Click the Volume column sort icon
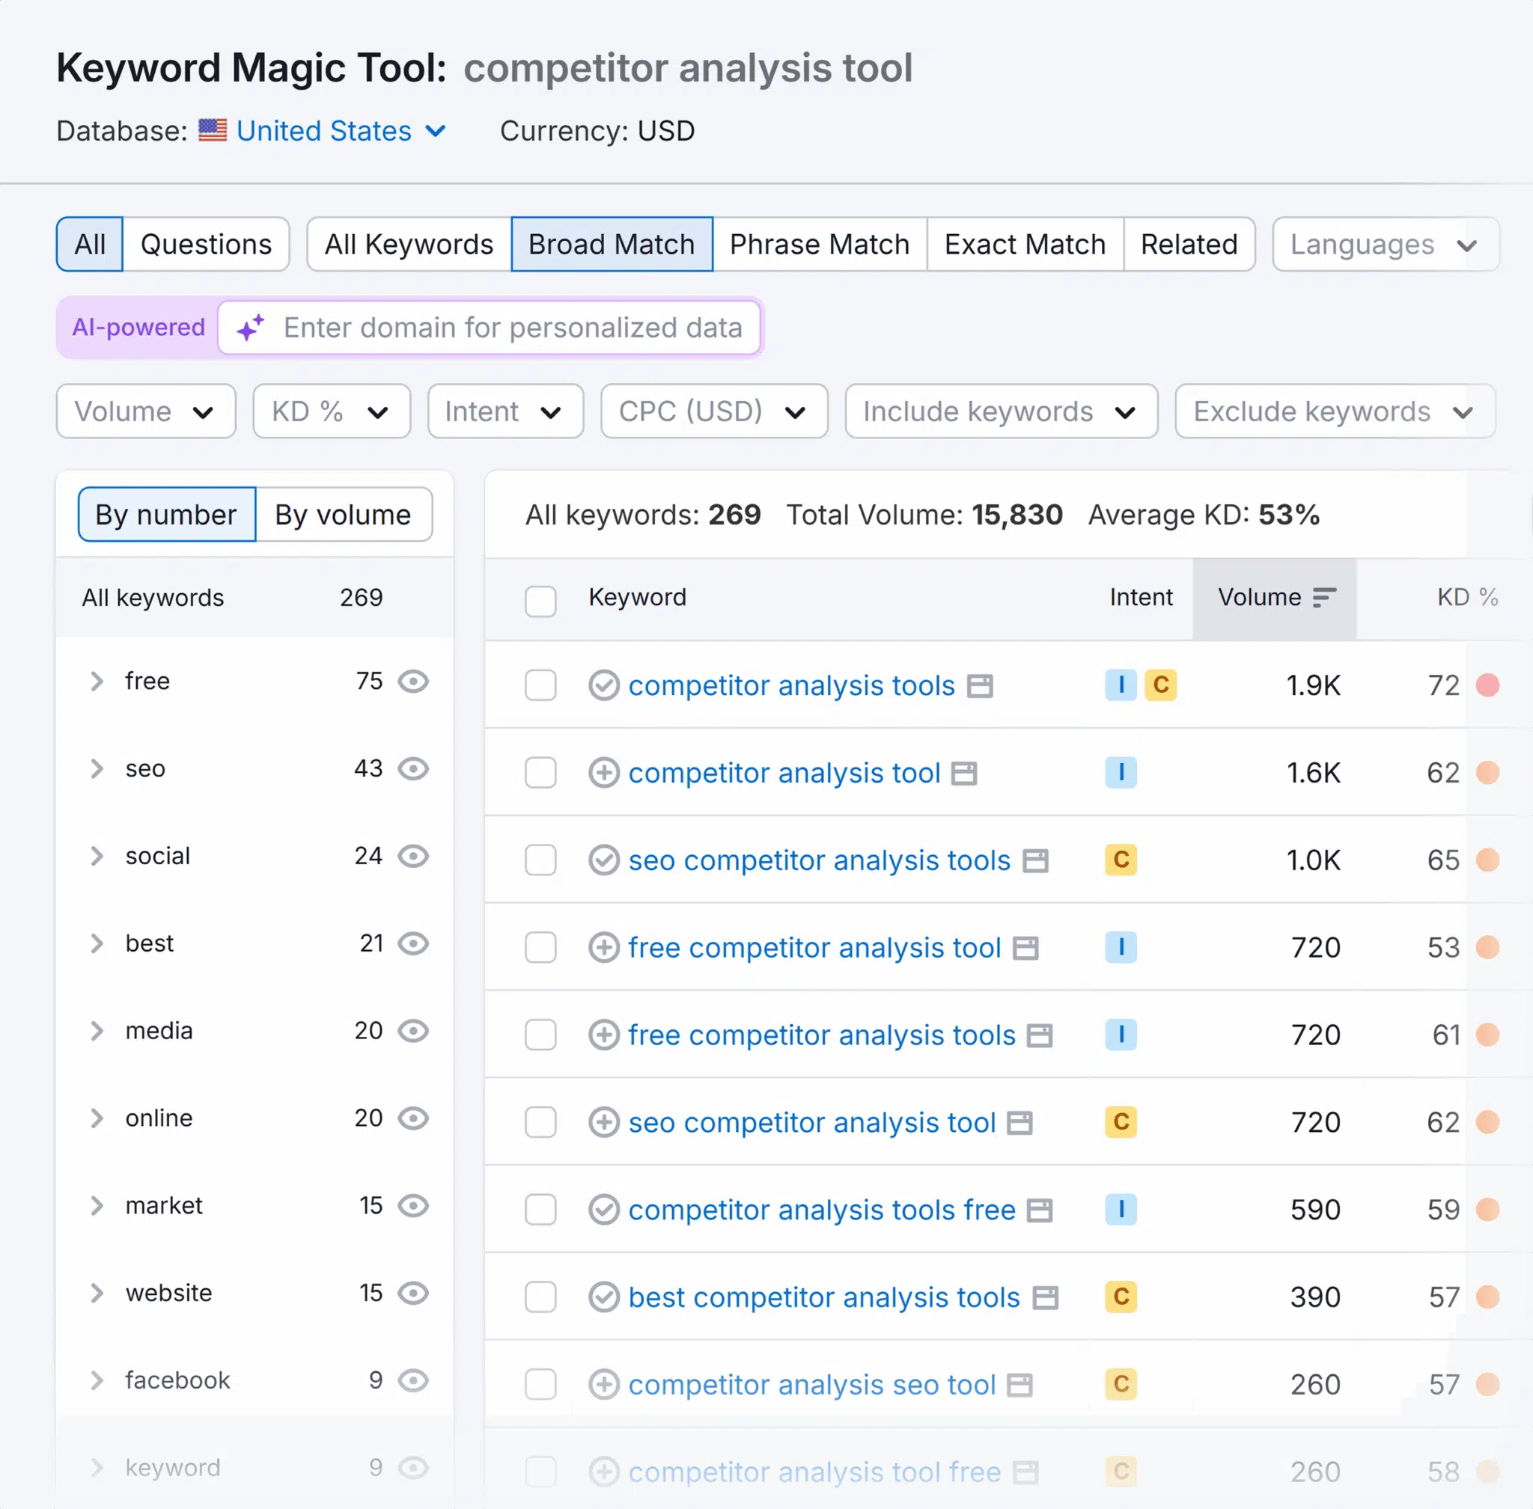 [1324, 598]
